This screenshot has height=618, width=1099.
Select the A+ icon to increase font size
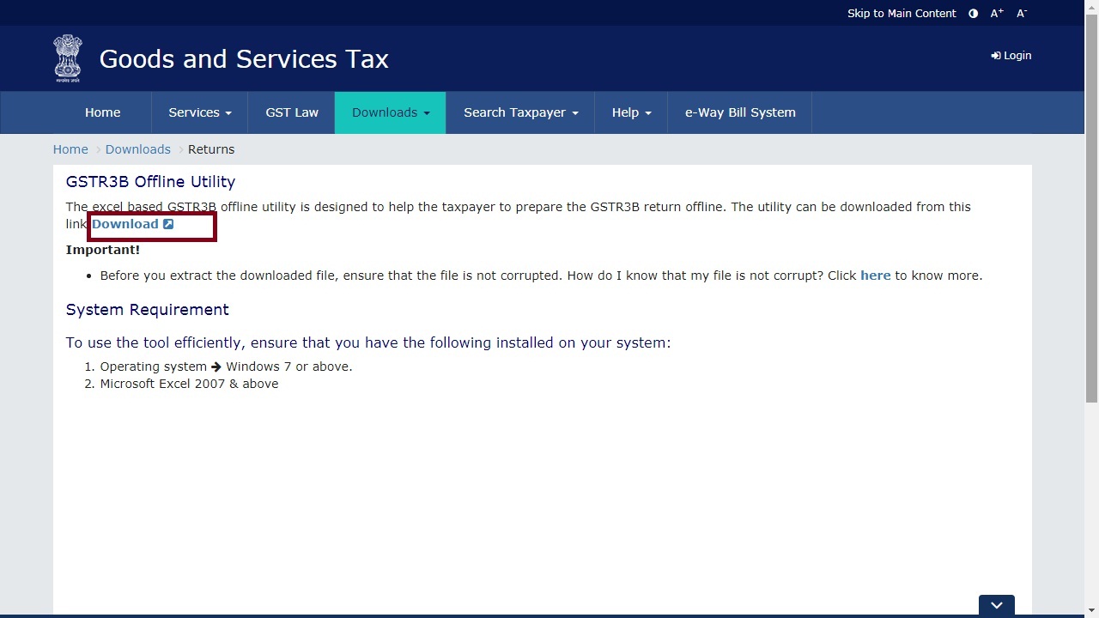coord(996,13)
